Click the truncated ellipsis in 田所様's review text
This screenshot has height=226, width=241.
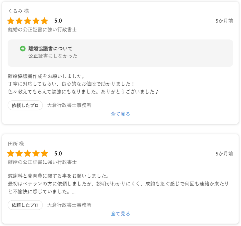[x=74, y=193]
